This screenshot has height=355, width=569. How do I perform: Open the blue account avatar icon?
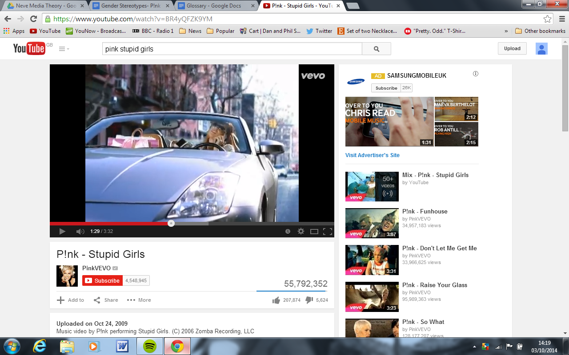click(x=541, y=49)
